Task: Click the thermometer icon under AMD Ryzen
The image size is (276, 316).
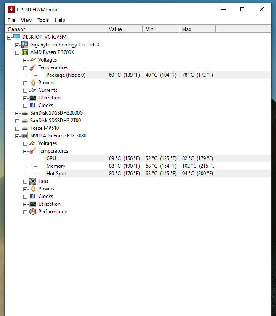Action: (33, 67)
